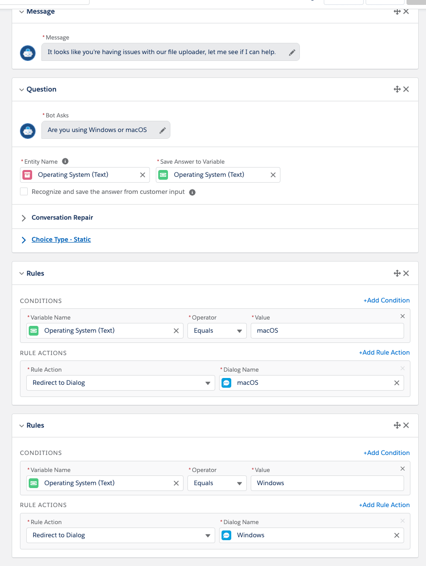Edit the file uploader message with pencil icon

292,52
